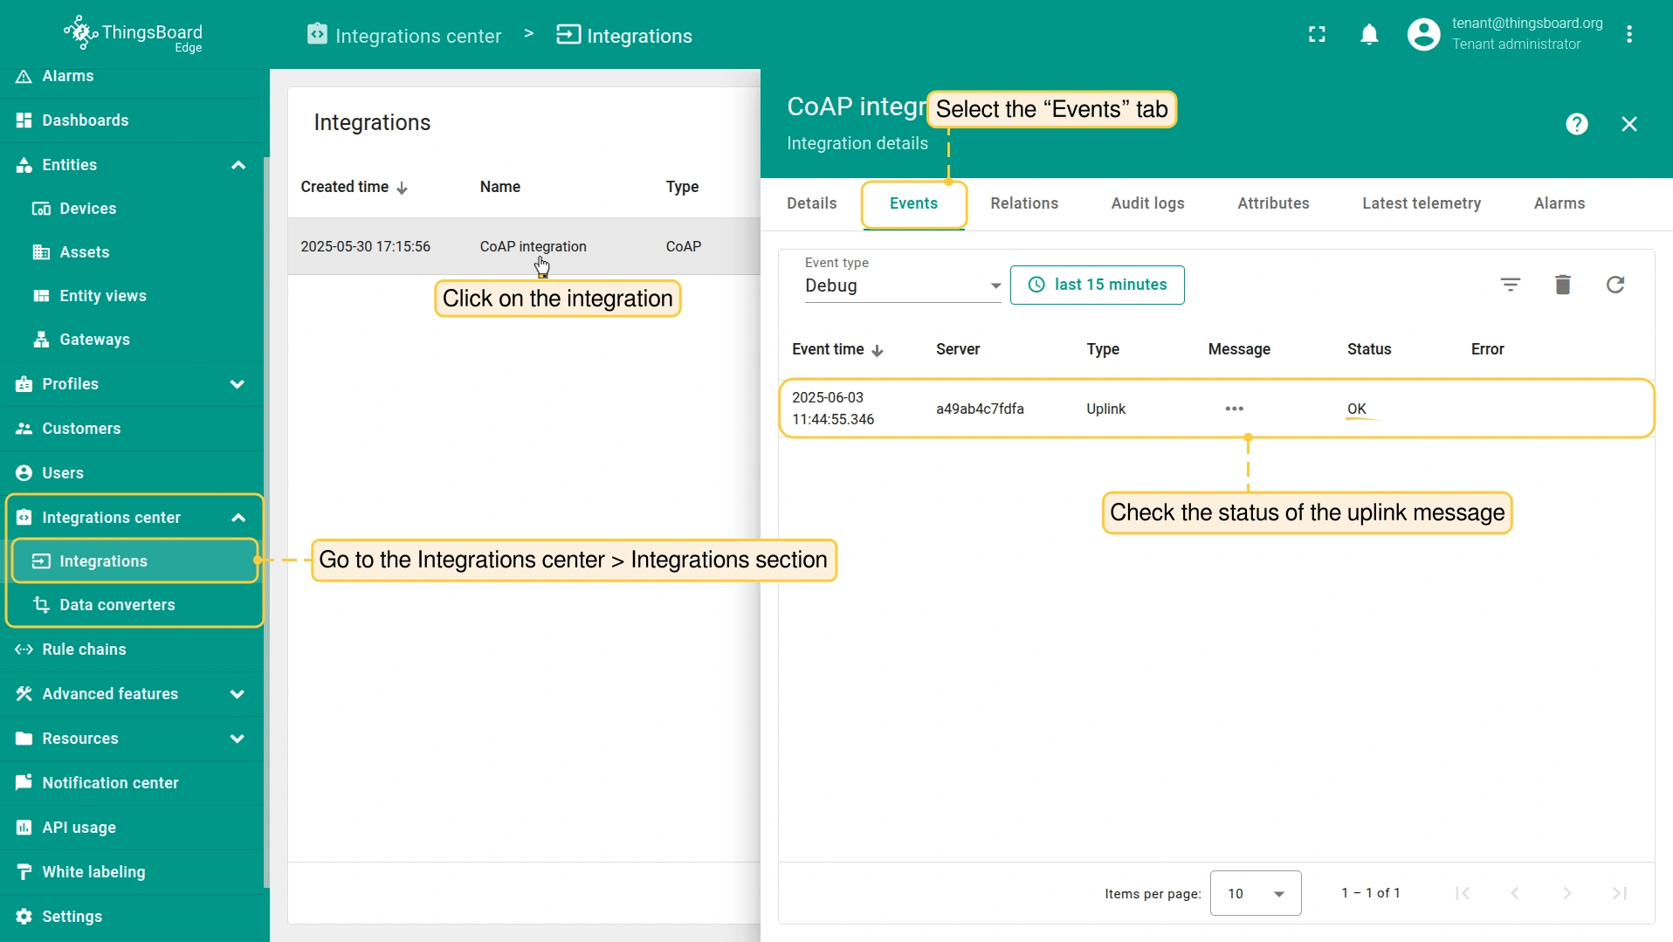The image size is (1673, 942).
Task: Open the three-dot user menu
Action: coord(1628,35)
